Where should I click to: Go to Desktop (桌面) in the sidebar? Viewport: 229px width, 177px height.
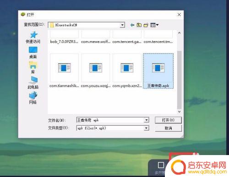point(33,53)
